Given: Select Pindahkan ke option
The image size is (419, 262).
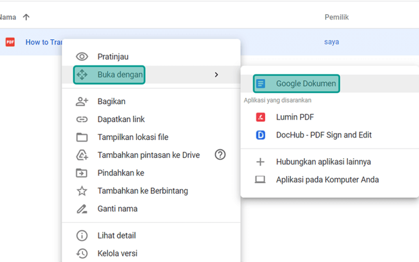Looking at the screenshot, I should coord(151,173).
